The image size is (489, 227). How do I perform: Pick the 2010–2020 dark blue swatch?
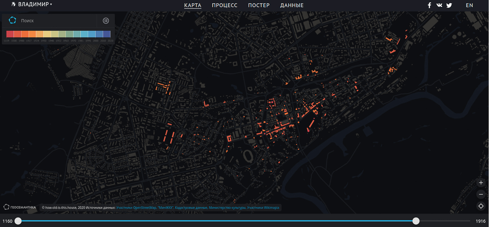pyautogui.click(x=106, y=34)
